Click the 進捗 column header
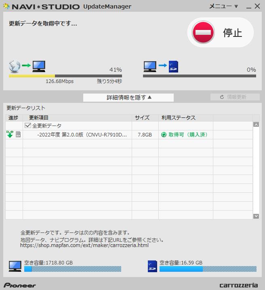 pyautogui.click(x=13, y=117)
